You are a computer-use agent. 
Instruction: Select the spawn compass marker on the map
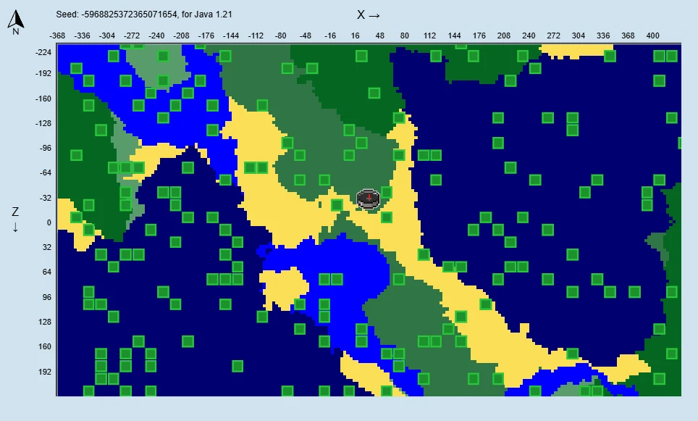click(x=369, y=199)
